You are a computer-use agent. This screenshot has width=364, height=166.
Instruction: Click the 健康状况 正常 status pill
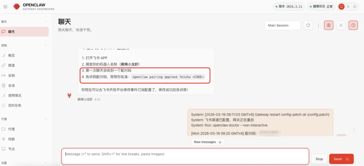pyautogui.click(x=321, y=6)
